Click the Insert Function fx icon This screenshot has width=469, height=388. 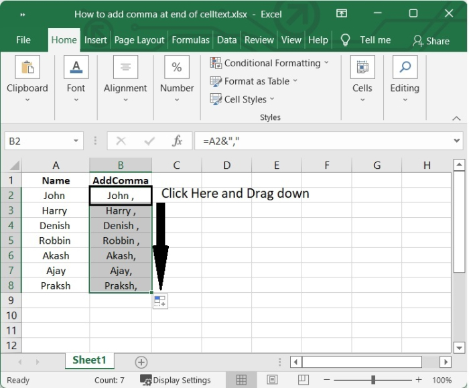178,141
